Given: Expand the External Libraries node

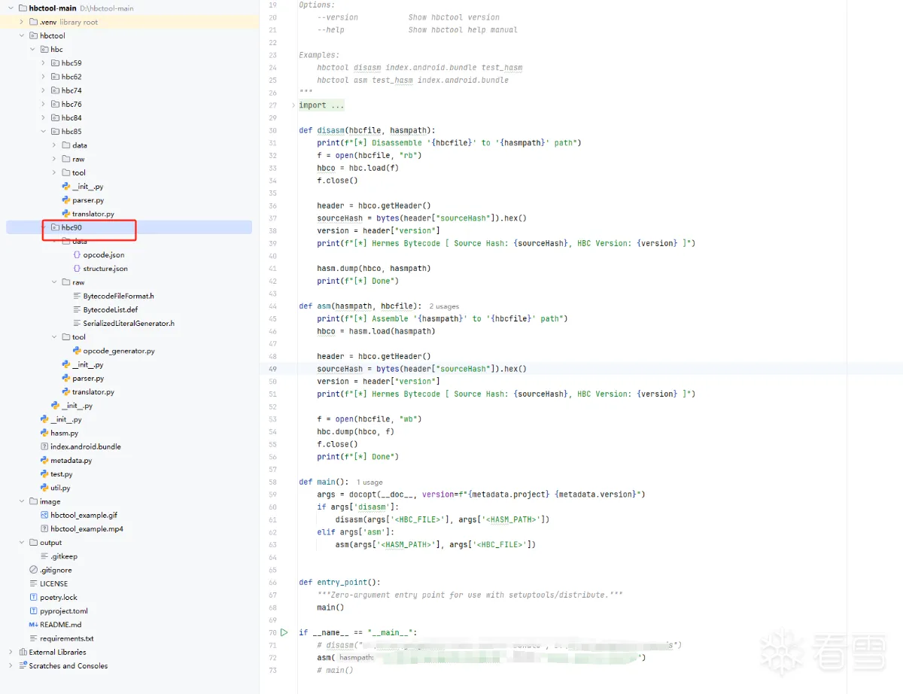Looking at the screenshot, I should coord(11,652).
